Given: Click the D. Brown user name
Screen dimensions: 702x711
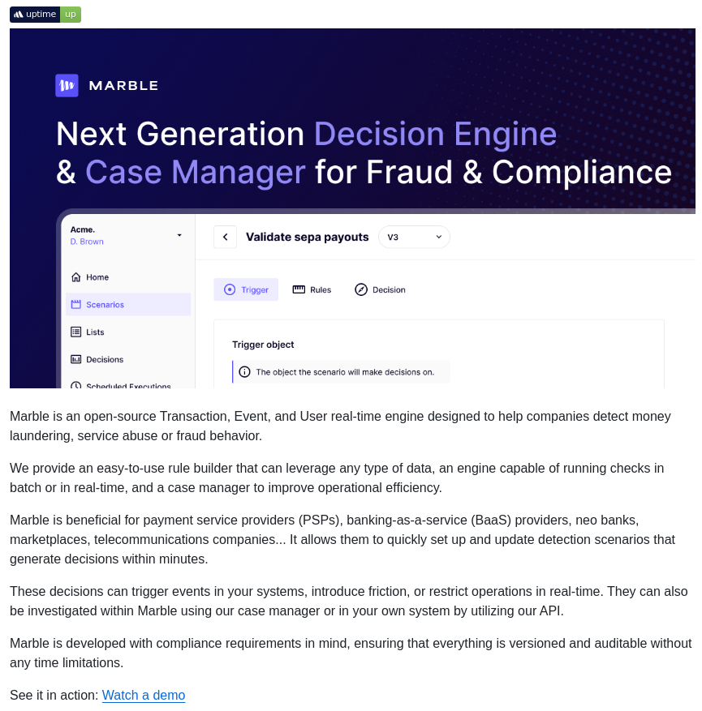Looking at the screenshot, I should click(x=87, y=242).
